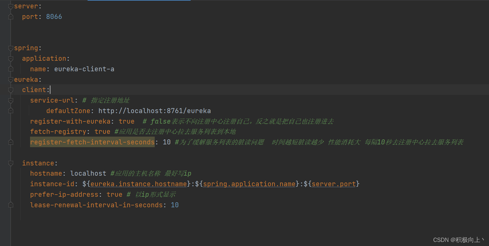The height and width of the screenshot is (246, 489).
Task: Collapse the eureka block fold marker
Action: (11, 80)
